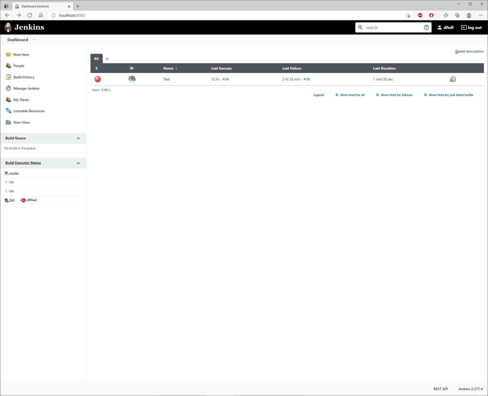Screen dimensions: 488x396
Task: Reload the page with the refresh button
Action: coord(30,15)
